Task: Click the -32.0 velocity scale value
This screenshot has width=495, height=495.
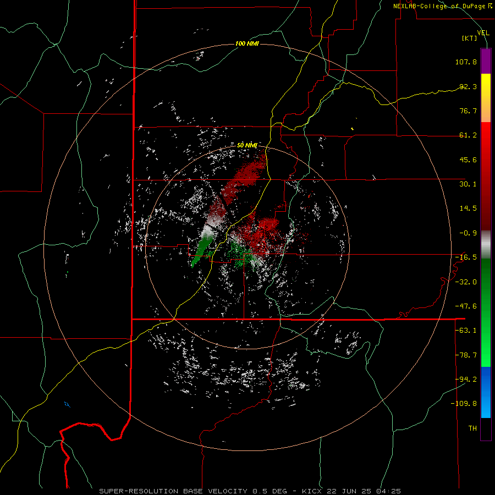Action: [466, 282]
